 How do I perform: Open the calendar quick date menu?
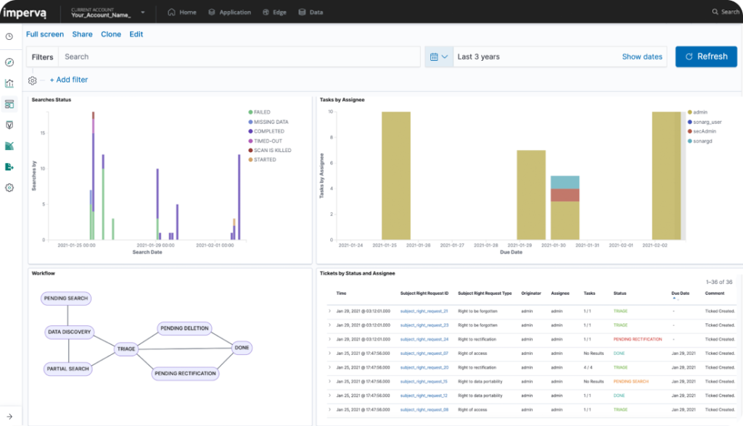click(438, 57)
